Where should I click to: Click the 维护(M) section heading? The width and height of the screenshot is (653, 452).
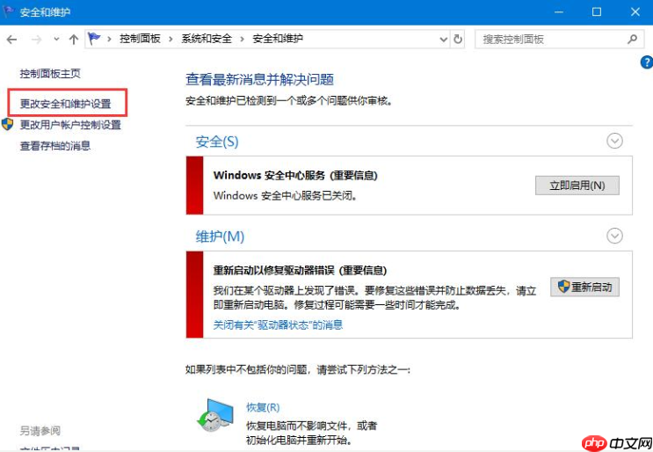220,237
